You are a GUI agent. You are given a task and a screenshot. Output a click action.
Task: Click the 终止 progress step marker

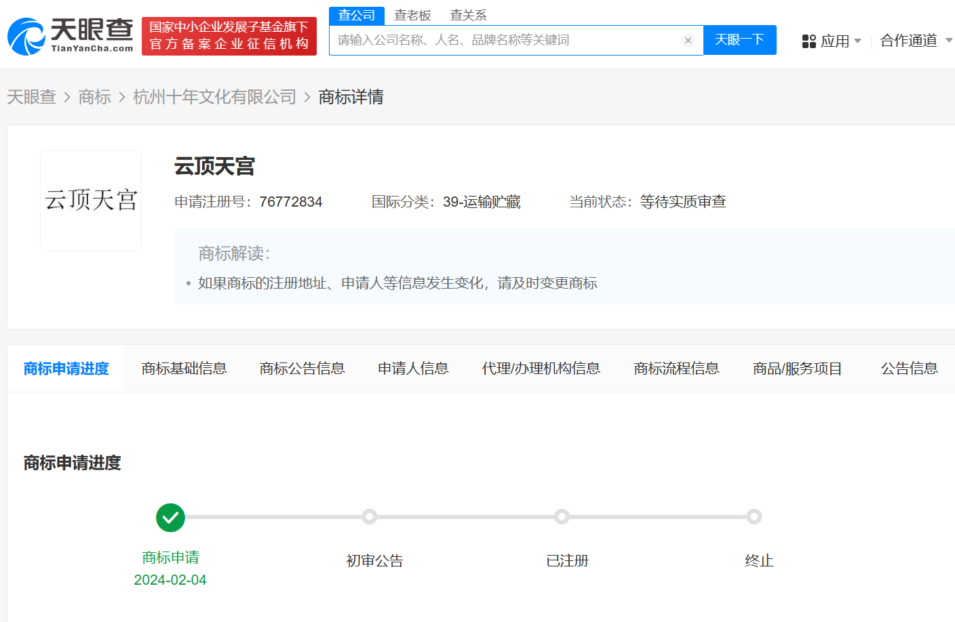[754, 517]
